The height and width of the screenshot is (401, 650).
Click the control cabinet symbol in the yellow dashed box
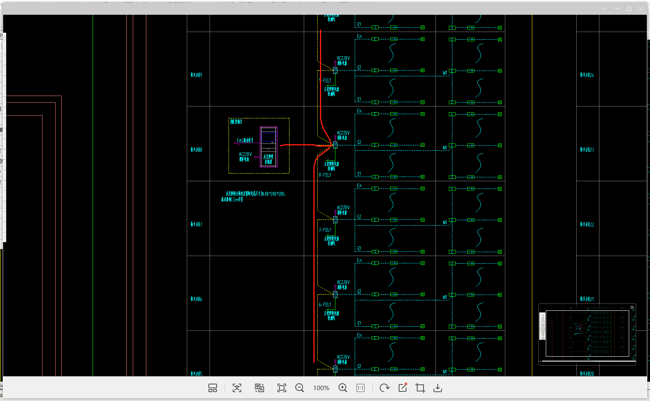pyautogui.click(x=269, y=147)
